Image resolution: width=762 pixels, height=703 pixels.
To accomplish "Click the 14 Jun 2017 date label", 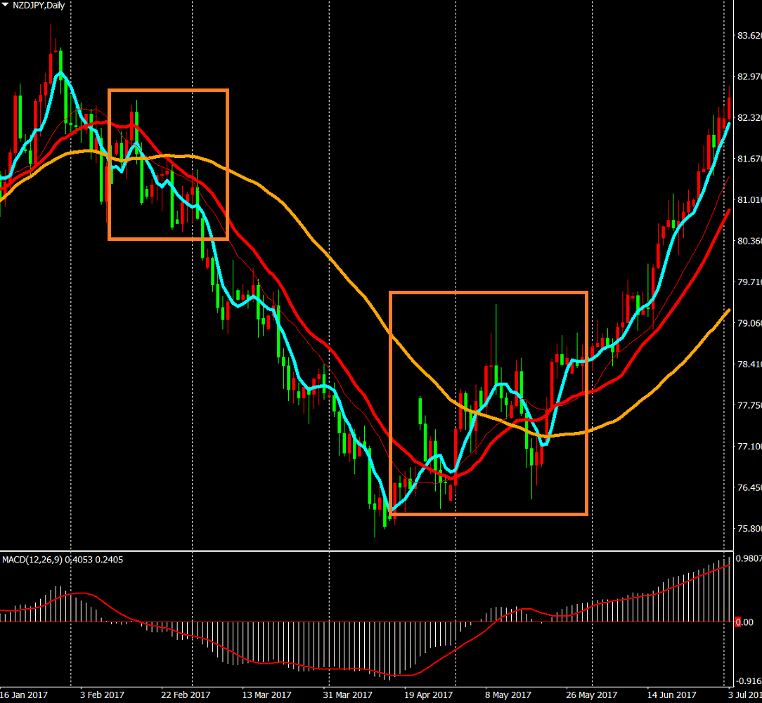I will coord(671,695).
